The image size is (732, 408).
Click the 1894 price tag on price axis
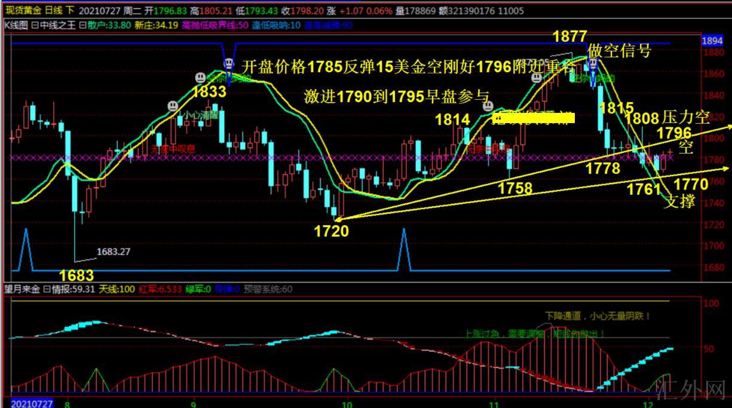(712, 41)
